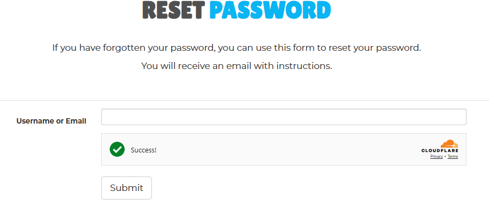Click the horizontal divider line above the form
The image size is (489, 207).
244,101
